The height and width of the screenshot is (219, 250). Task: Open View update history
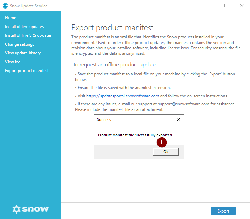tap(23, 53)
